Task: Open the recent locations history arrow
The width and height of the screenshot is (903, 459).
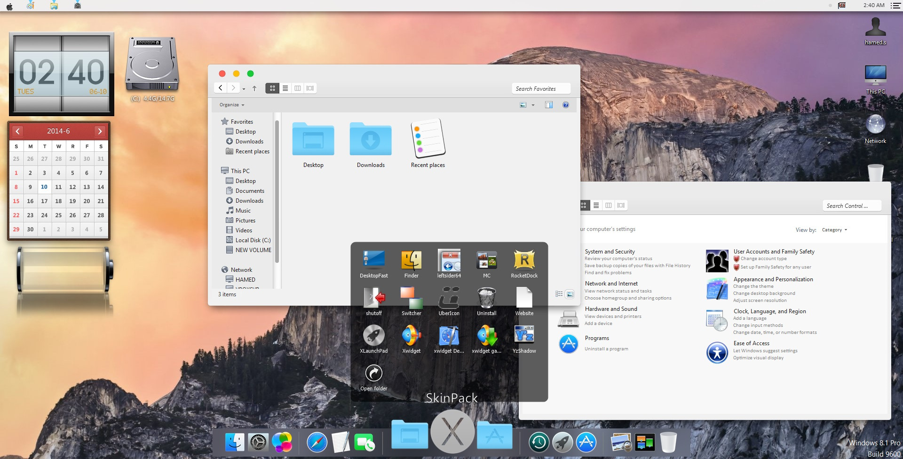Action: 244,88
